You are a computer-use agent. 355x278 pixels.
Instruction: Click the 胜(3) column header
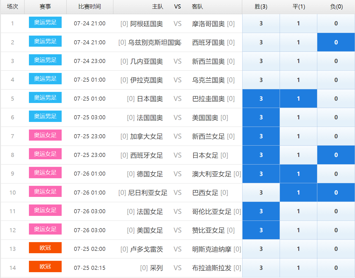tap(261, 7)
